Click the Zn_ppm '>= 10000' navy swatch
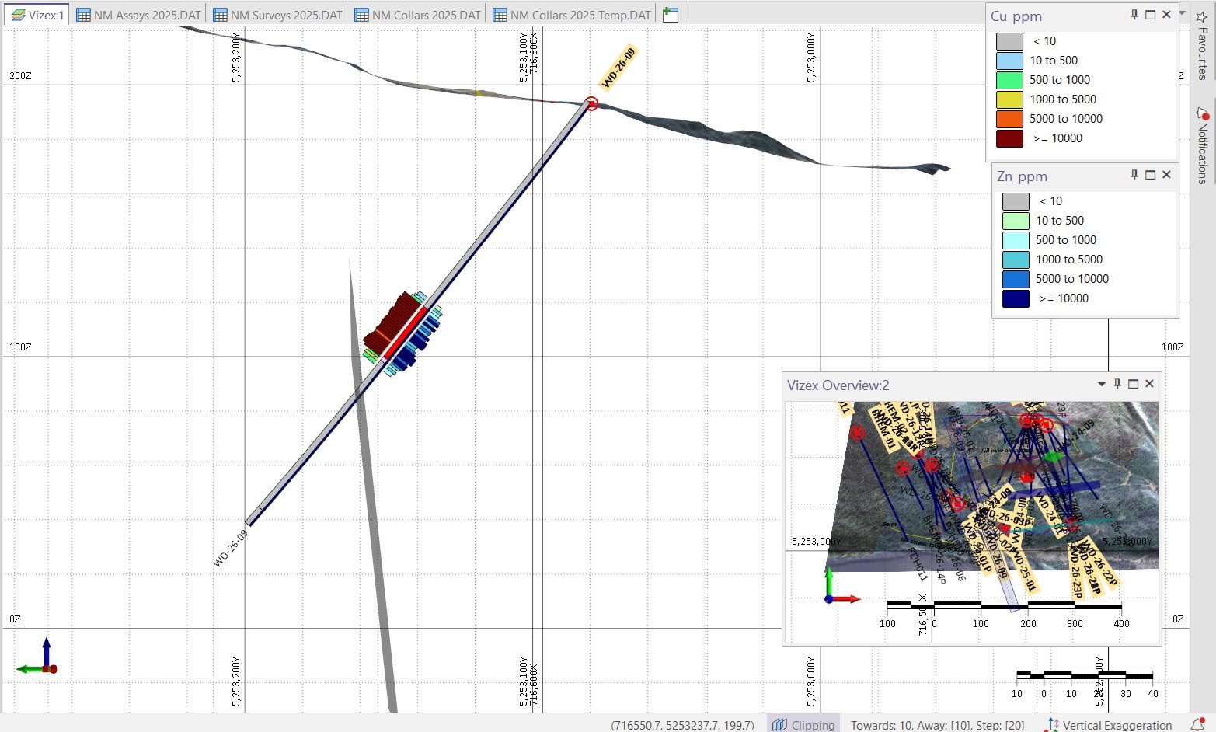The width and height of the screenshot is (1216, 732). tap(1016, 298)
